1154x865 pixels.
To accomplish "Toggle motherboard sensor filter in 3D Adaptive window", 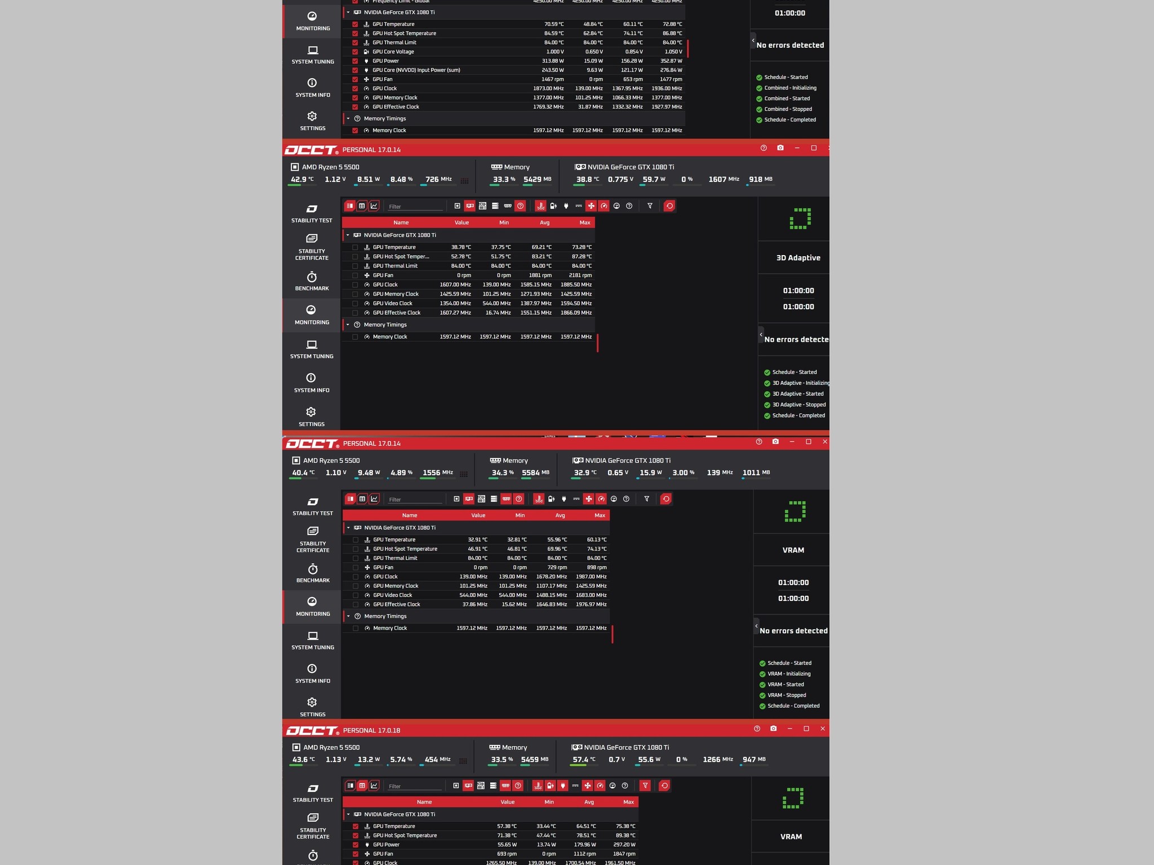I will (482, 206).
